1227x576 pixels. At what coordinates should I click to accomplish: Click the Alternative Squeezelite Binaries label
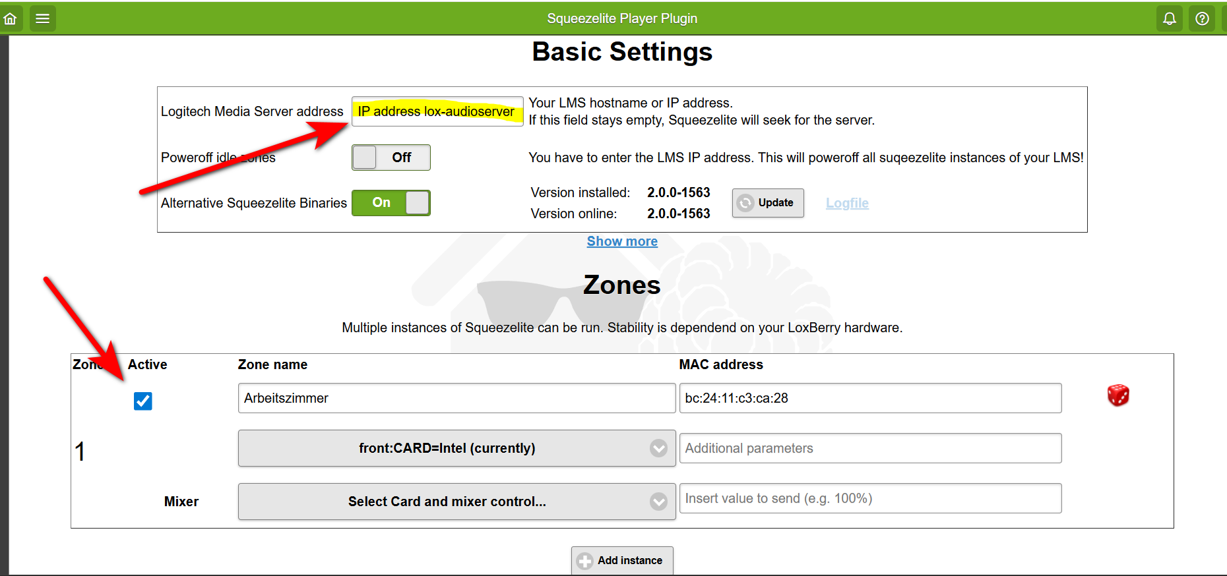pyautogui.click(x=254, y=203)
